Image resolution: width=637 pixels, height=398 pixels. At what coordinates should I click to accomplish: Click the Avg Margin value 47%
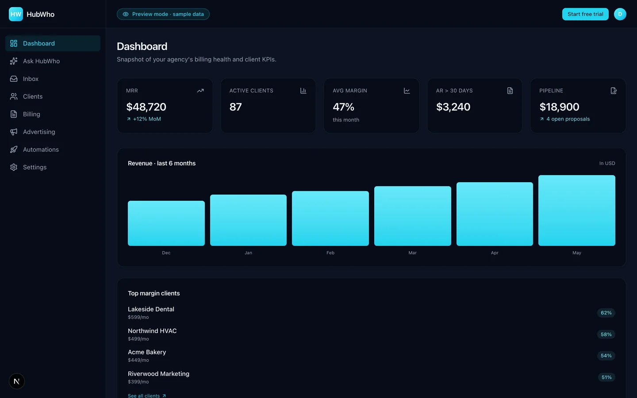[x=344, y=107]
